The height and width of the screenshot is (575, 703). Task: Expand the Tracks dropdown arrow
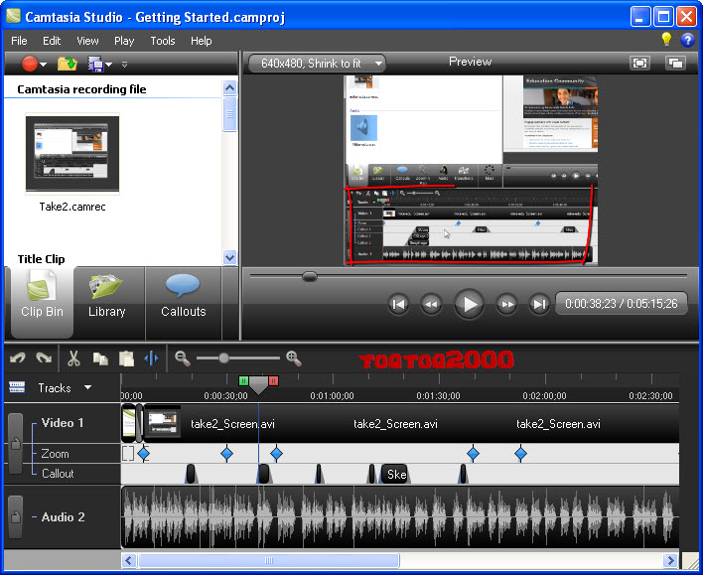(87, 387)
